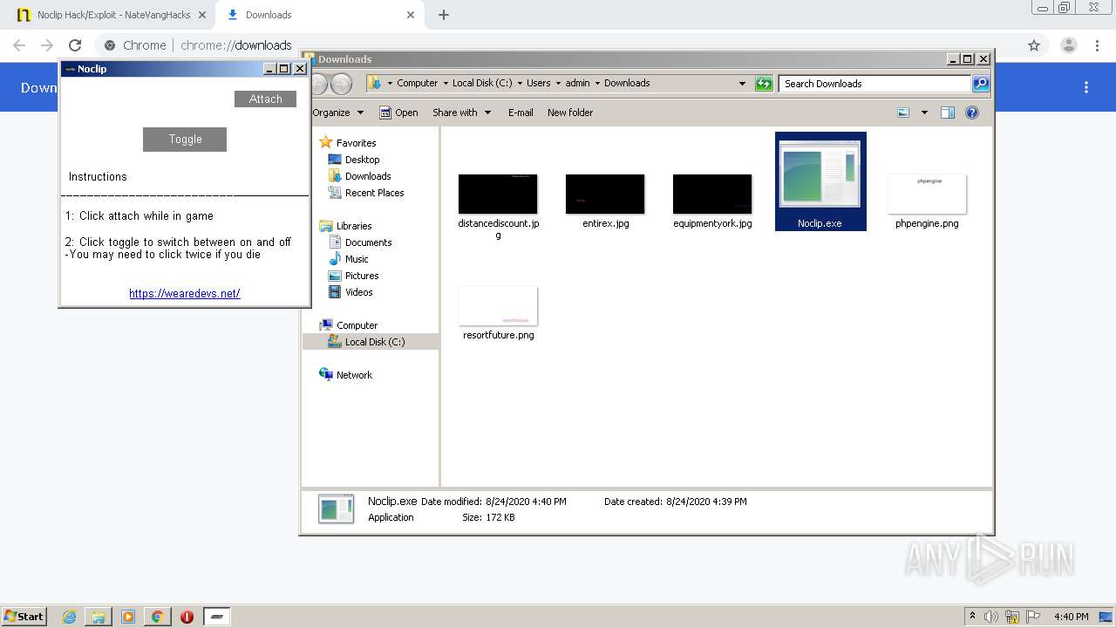Select Videos library
Screen dimensions: 1116x628
358,292
